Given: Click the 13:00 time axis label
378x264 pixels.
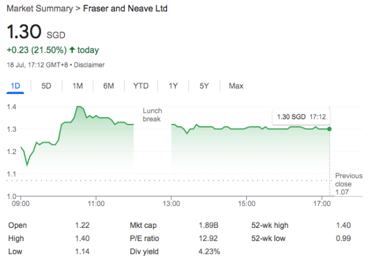Looking at the screenshot, I should pyautogui.click(x=171, y=203).
